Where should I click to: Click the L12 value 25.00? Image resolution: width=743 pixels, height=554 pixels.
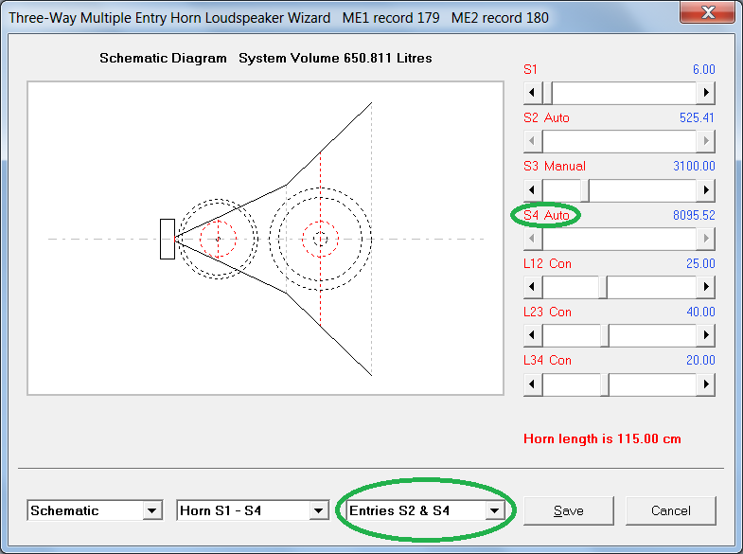tap(700, 264)
